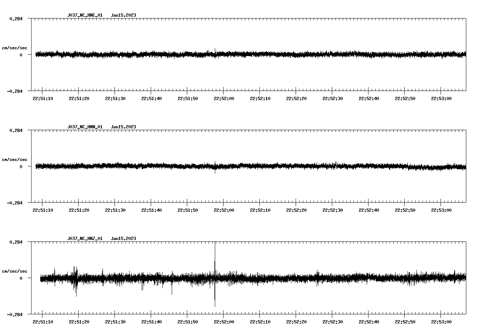
Task: Select the Jan15,2023 date next to HNZ channel
Action: tap(124, 238)
